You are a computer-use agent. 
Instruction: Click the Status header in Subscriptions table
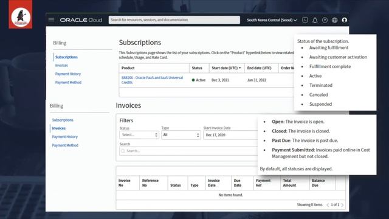point(197,68)
